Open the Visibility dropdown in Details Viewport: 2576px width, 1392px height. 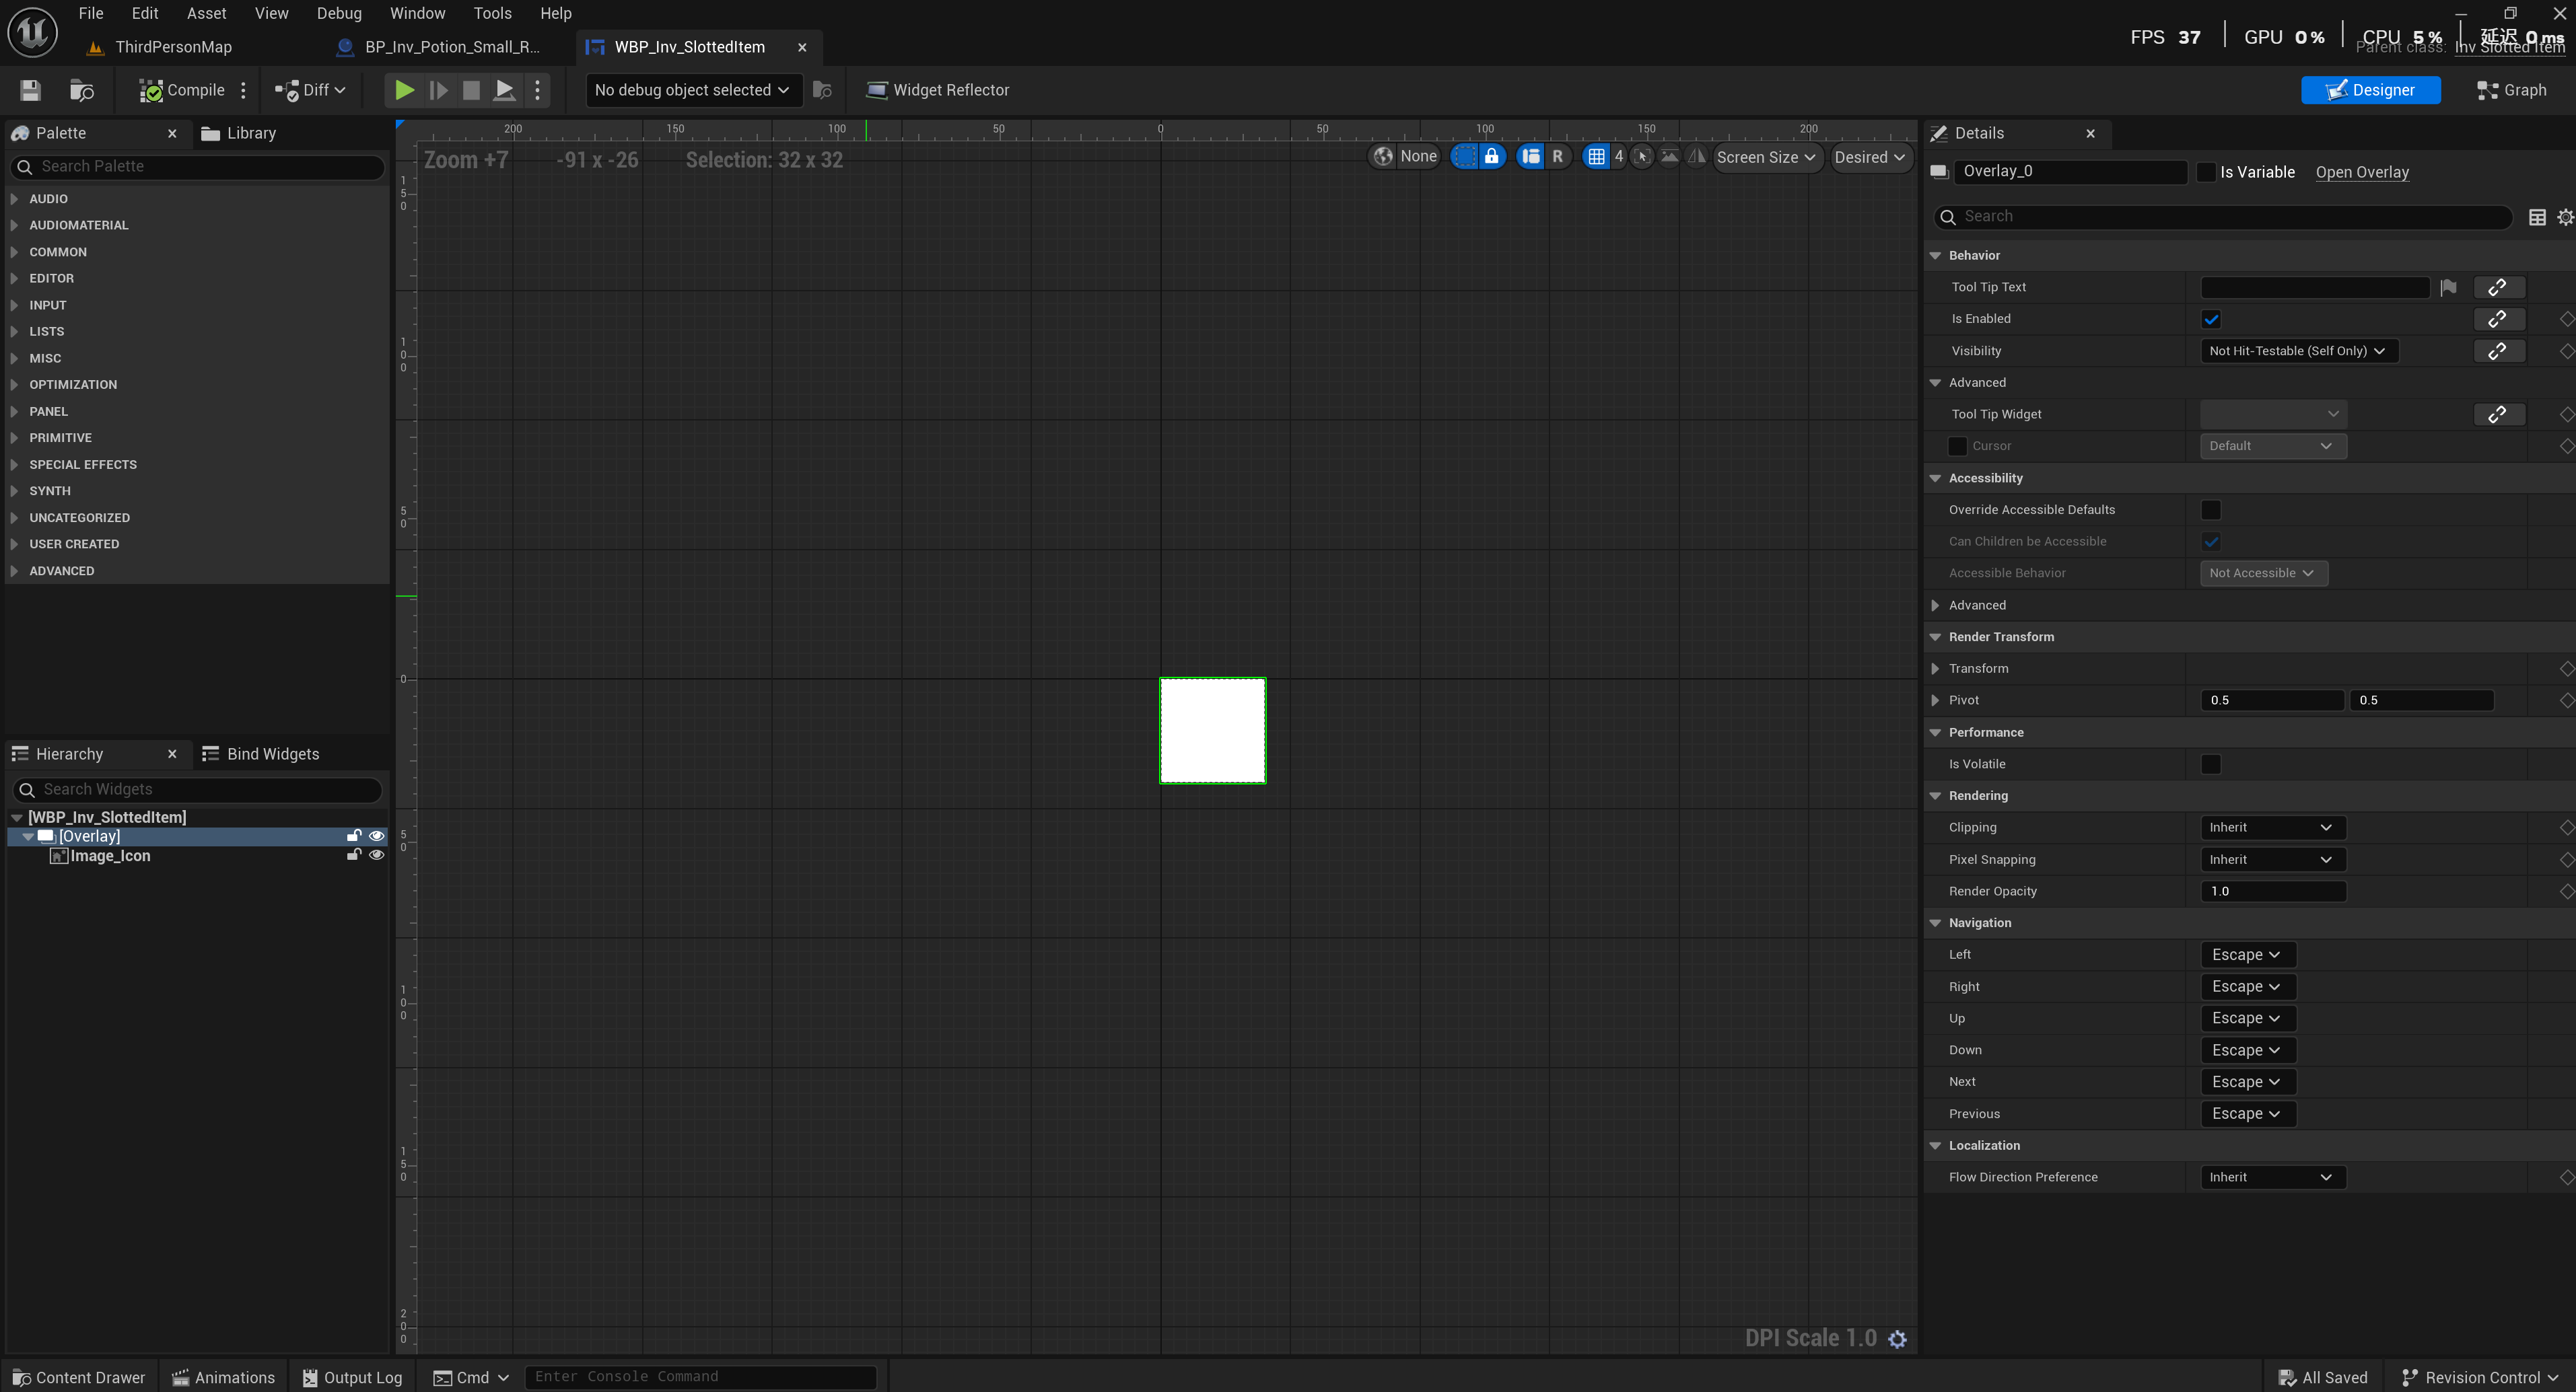coord(2298,351)
